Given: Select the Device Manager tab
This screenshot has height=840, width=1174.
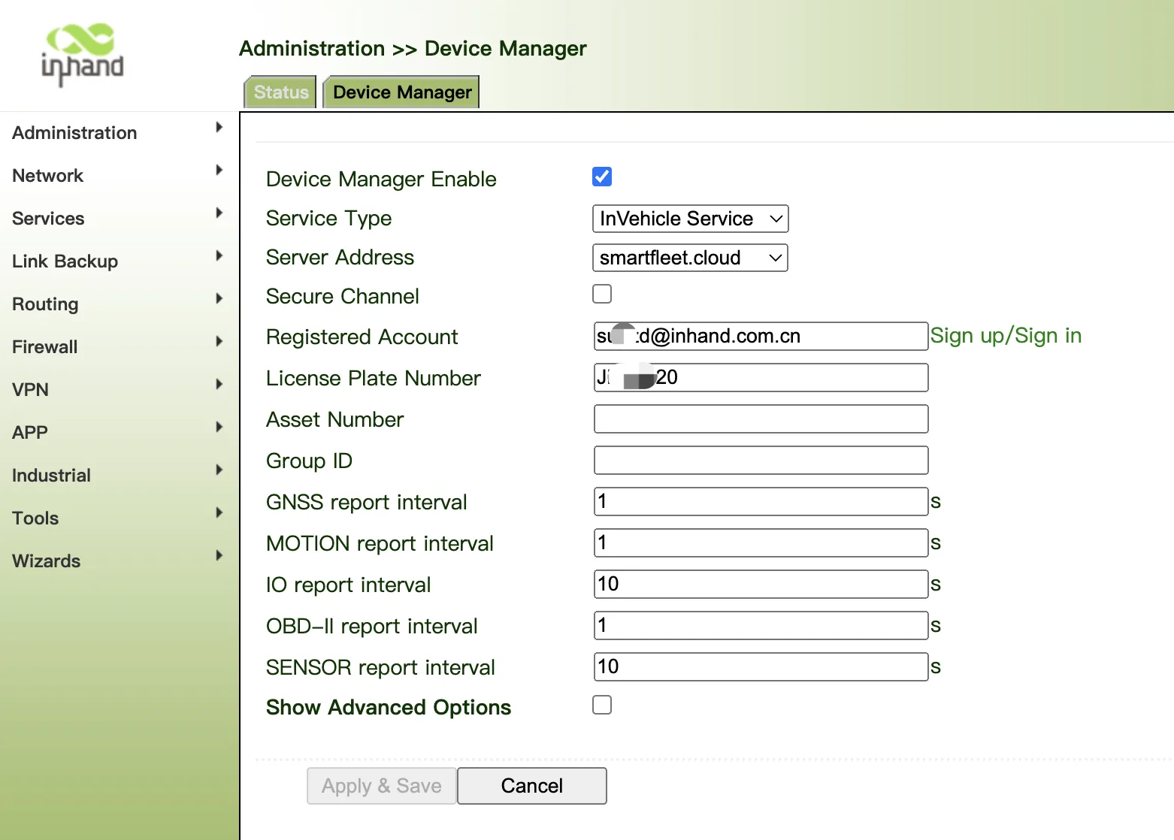Looking at the screenshot, I should [x=401, y=92].
